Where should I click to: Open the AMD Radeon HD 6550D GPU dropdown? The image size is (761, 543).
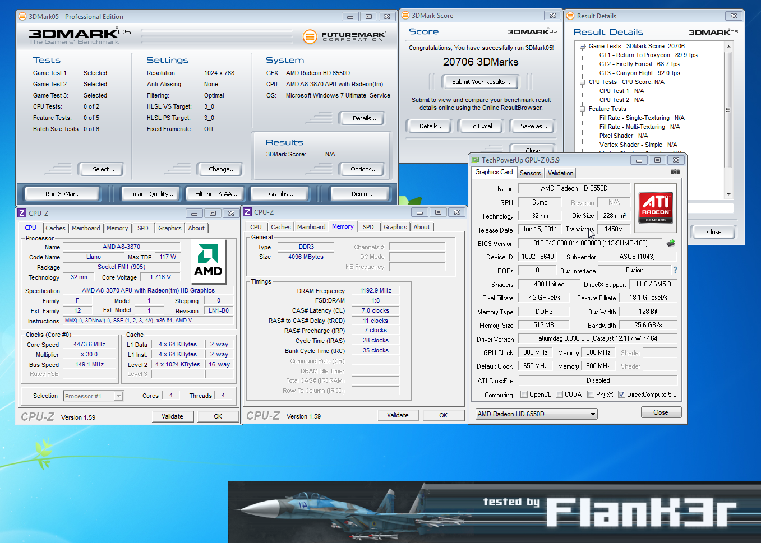coord(536,414)
